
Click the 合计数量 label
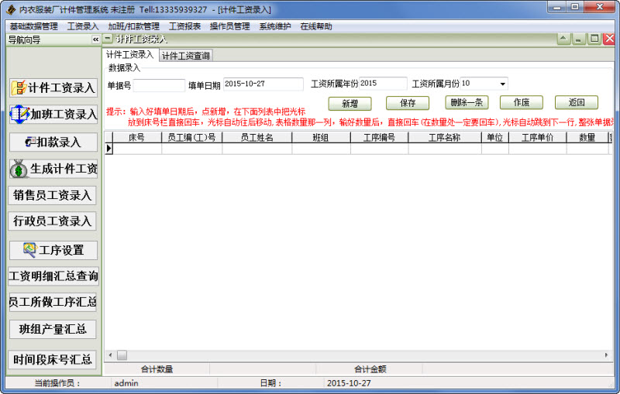click(x=157, y=369)
